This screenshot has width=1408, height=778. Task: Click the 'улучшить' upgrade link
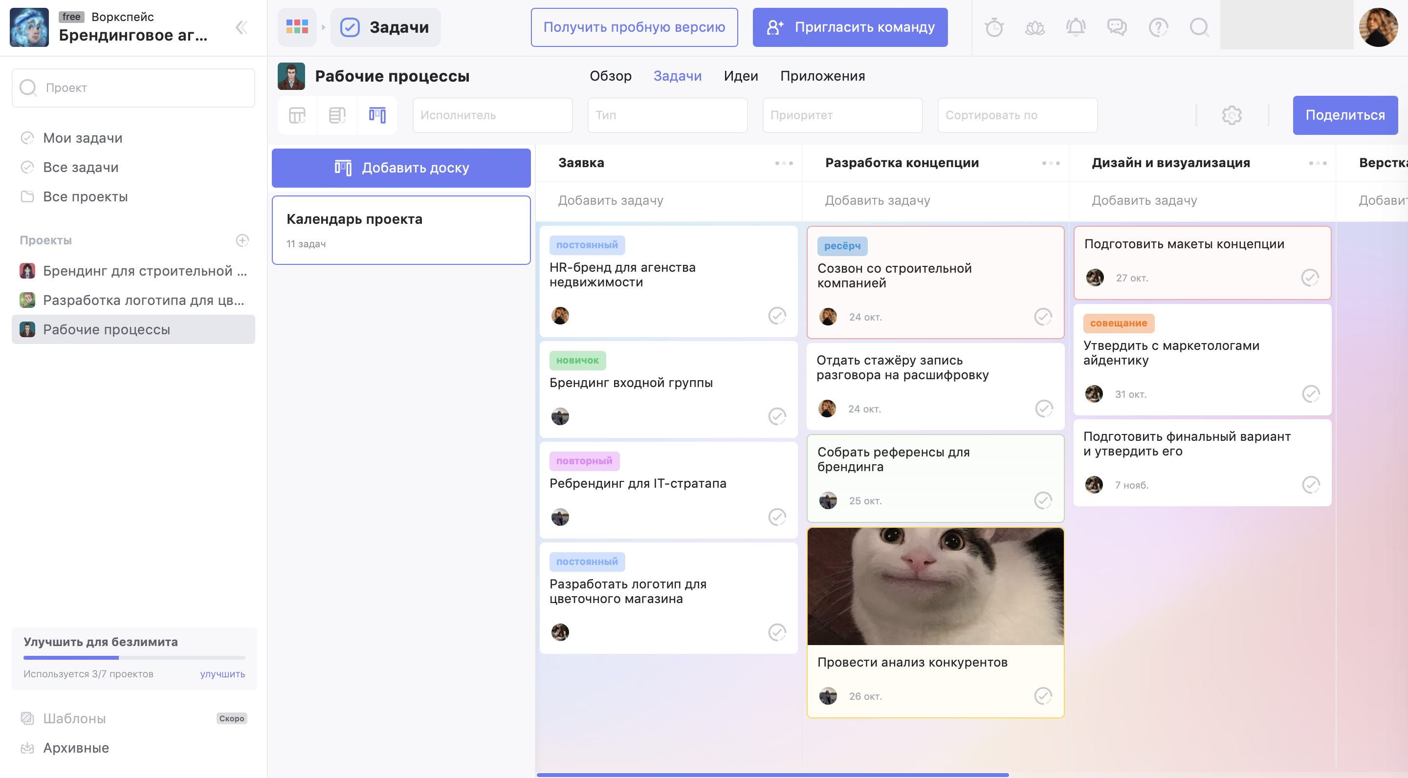click(222, 673)
